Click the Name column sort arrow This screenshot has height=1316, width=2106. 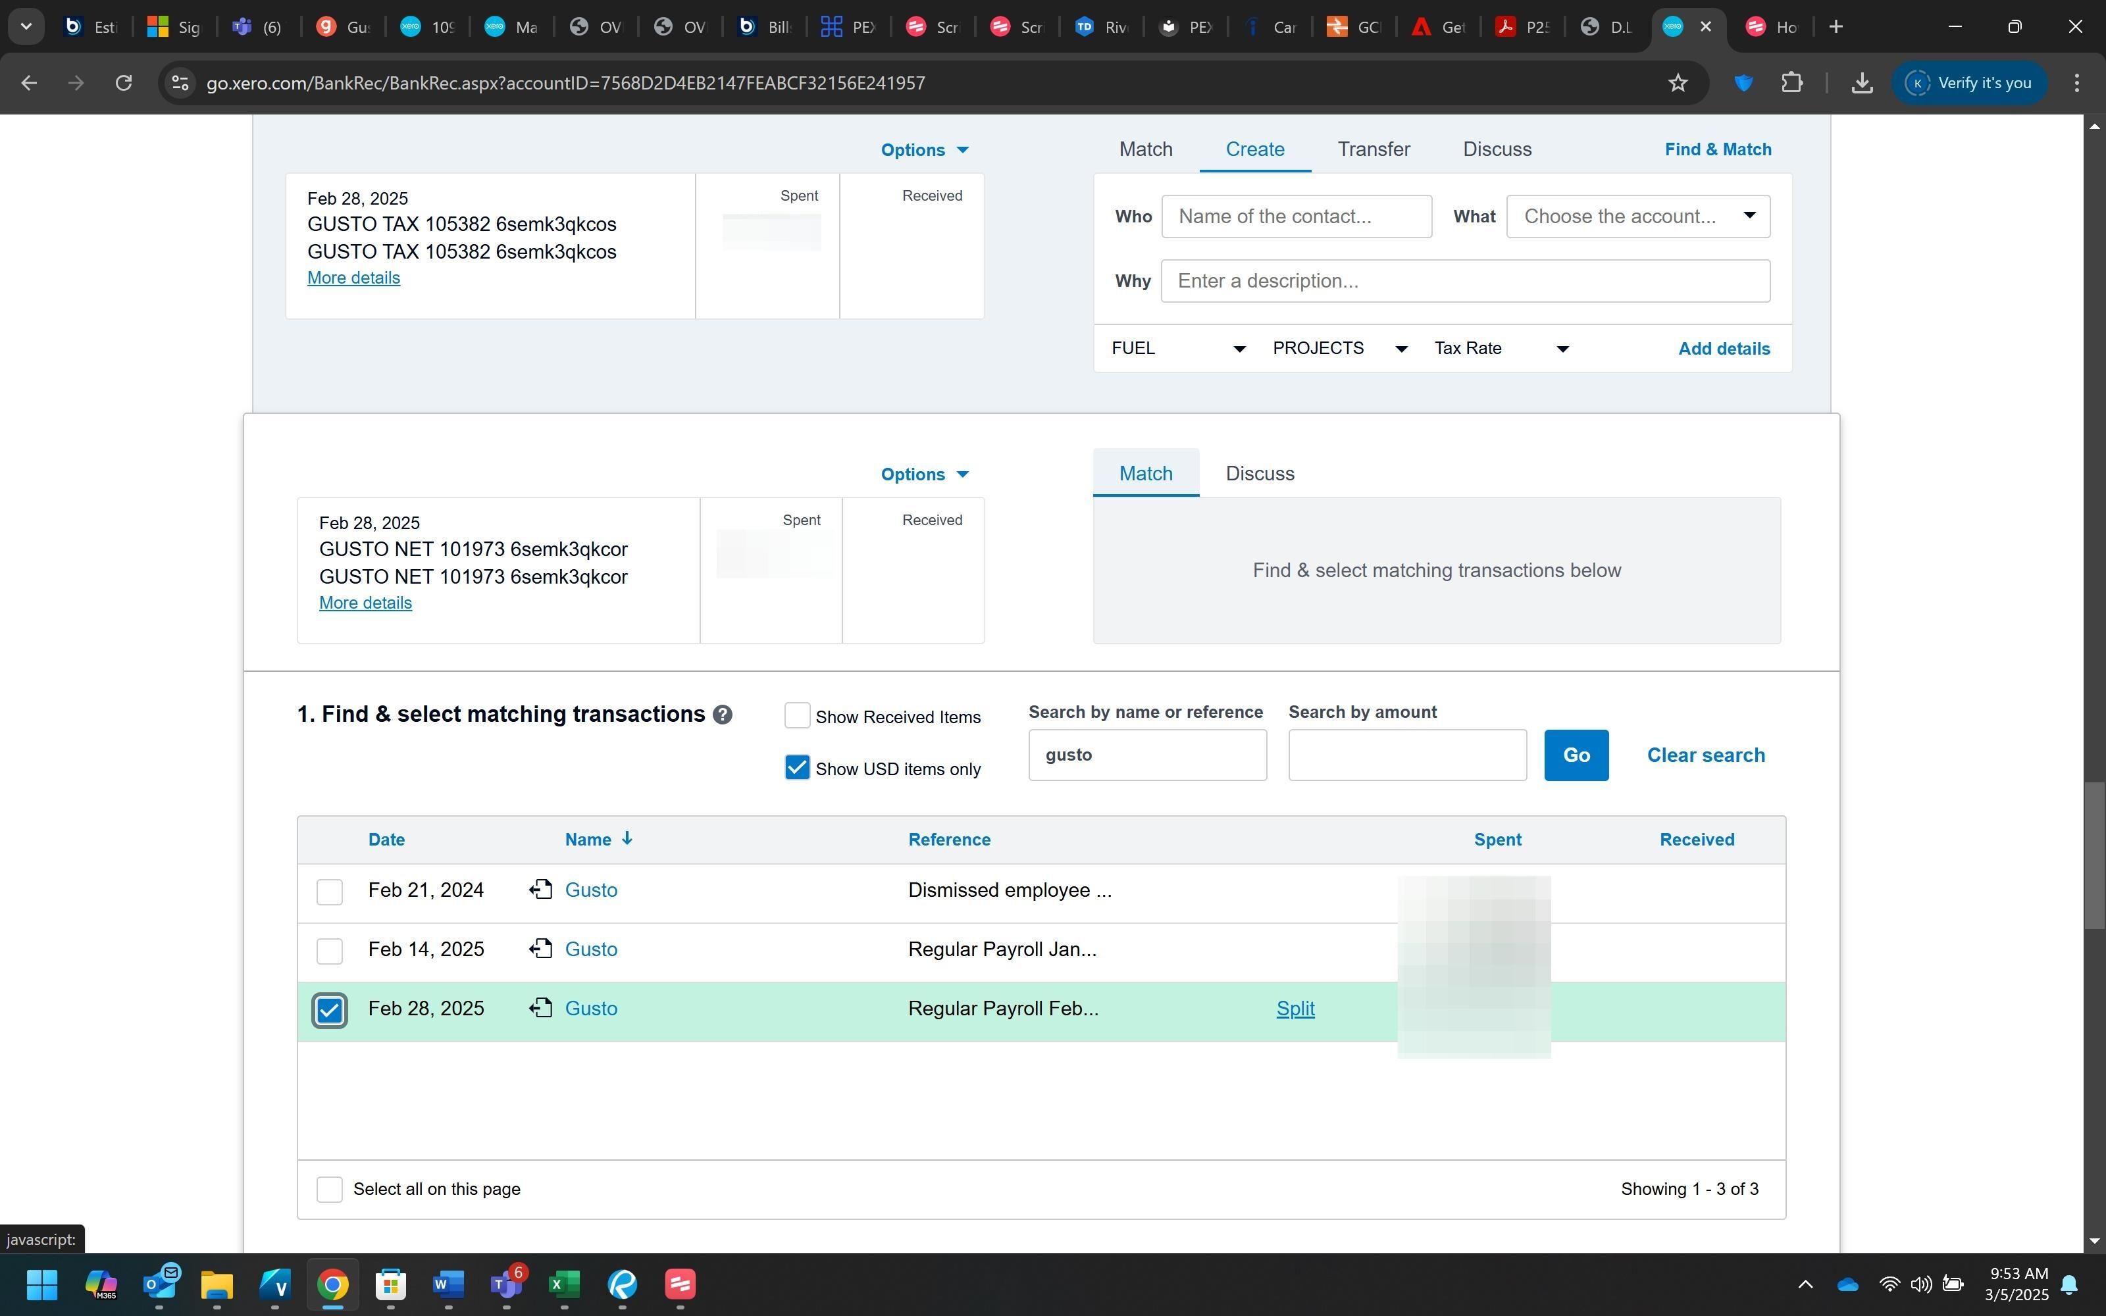[627, 838]
